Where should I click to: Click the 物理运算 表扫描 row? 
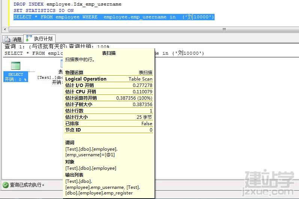(x=109, y=73)
